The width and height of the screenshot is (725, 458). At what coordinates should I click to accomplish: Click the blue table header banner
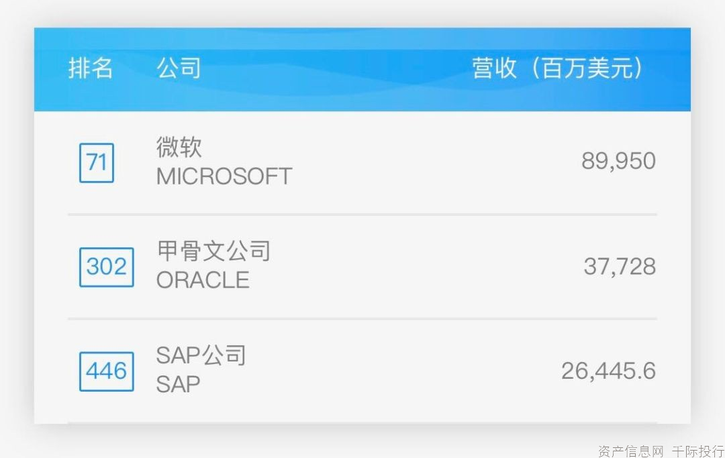pyautogui.click(x=362, y=69)
